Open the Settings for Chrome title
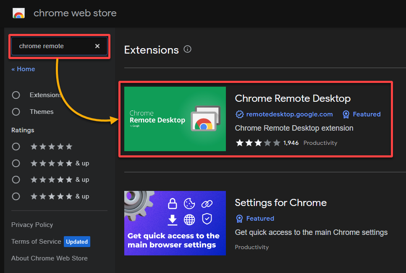406x273 pixels. 281,203
